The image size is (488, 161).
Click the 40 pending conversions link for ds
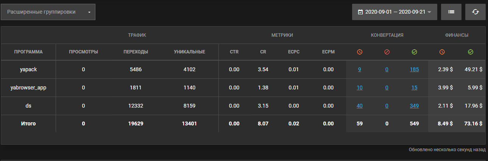pos(359,106)
